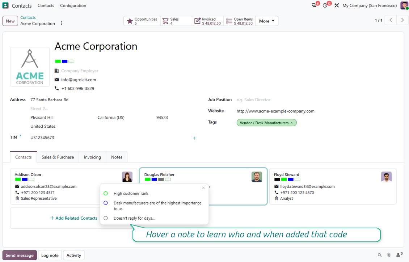Remove the Vendor / Desk Manufacturers tag

[x=292, y=123]
